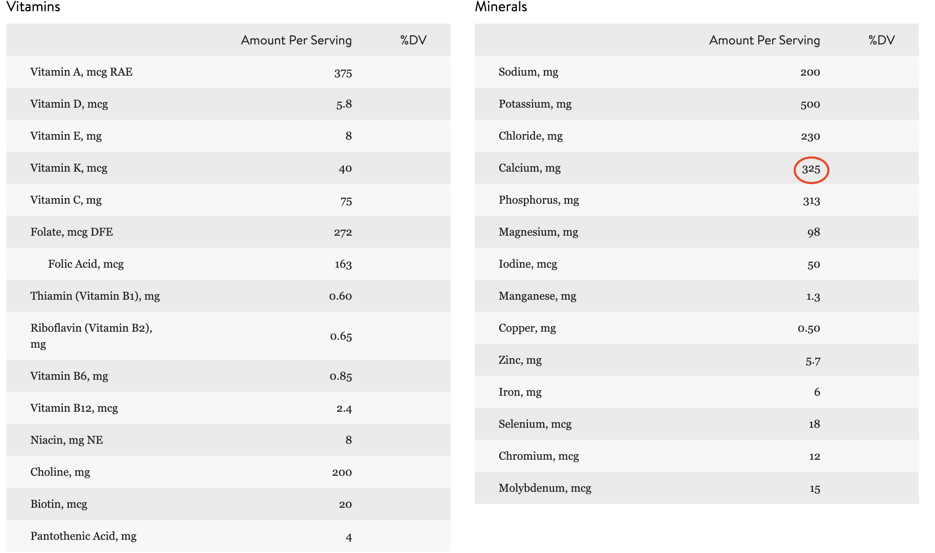Select the Selenium, mcg label
The width and height of the screenshot is (935, 553).
point(535,424)
